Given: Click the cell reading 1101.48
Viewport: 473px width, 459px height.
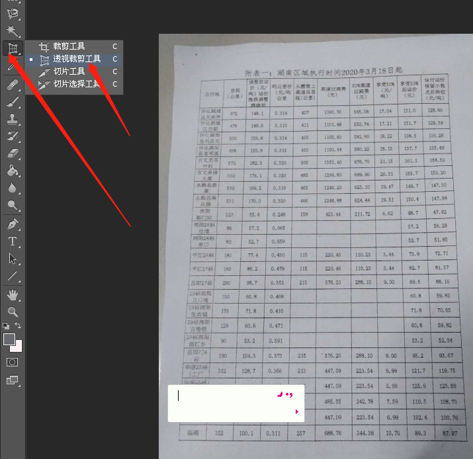Looking at the screenshot, I should pyautogui.click(x=333, y=124).
